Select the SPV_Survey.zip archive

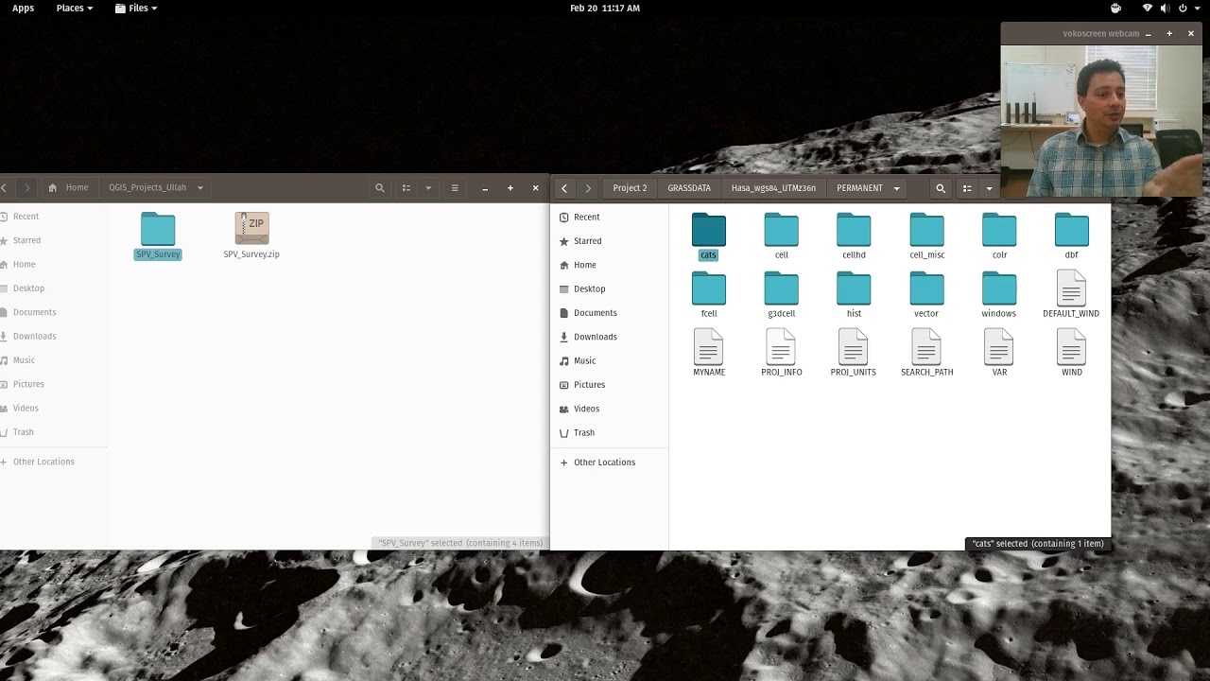pyautogui.click(x=251, y=236)
